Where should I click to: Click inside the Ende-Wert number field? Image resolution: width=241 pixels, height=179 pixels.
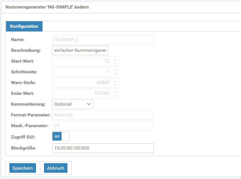82,93
